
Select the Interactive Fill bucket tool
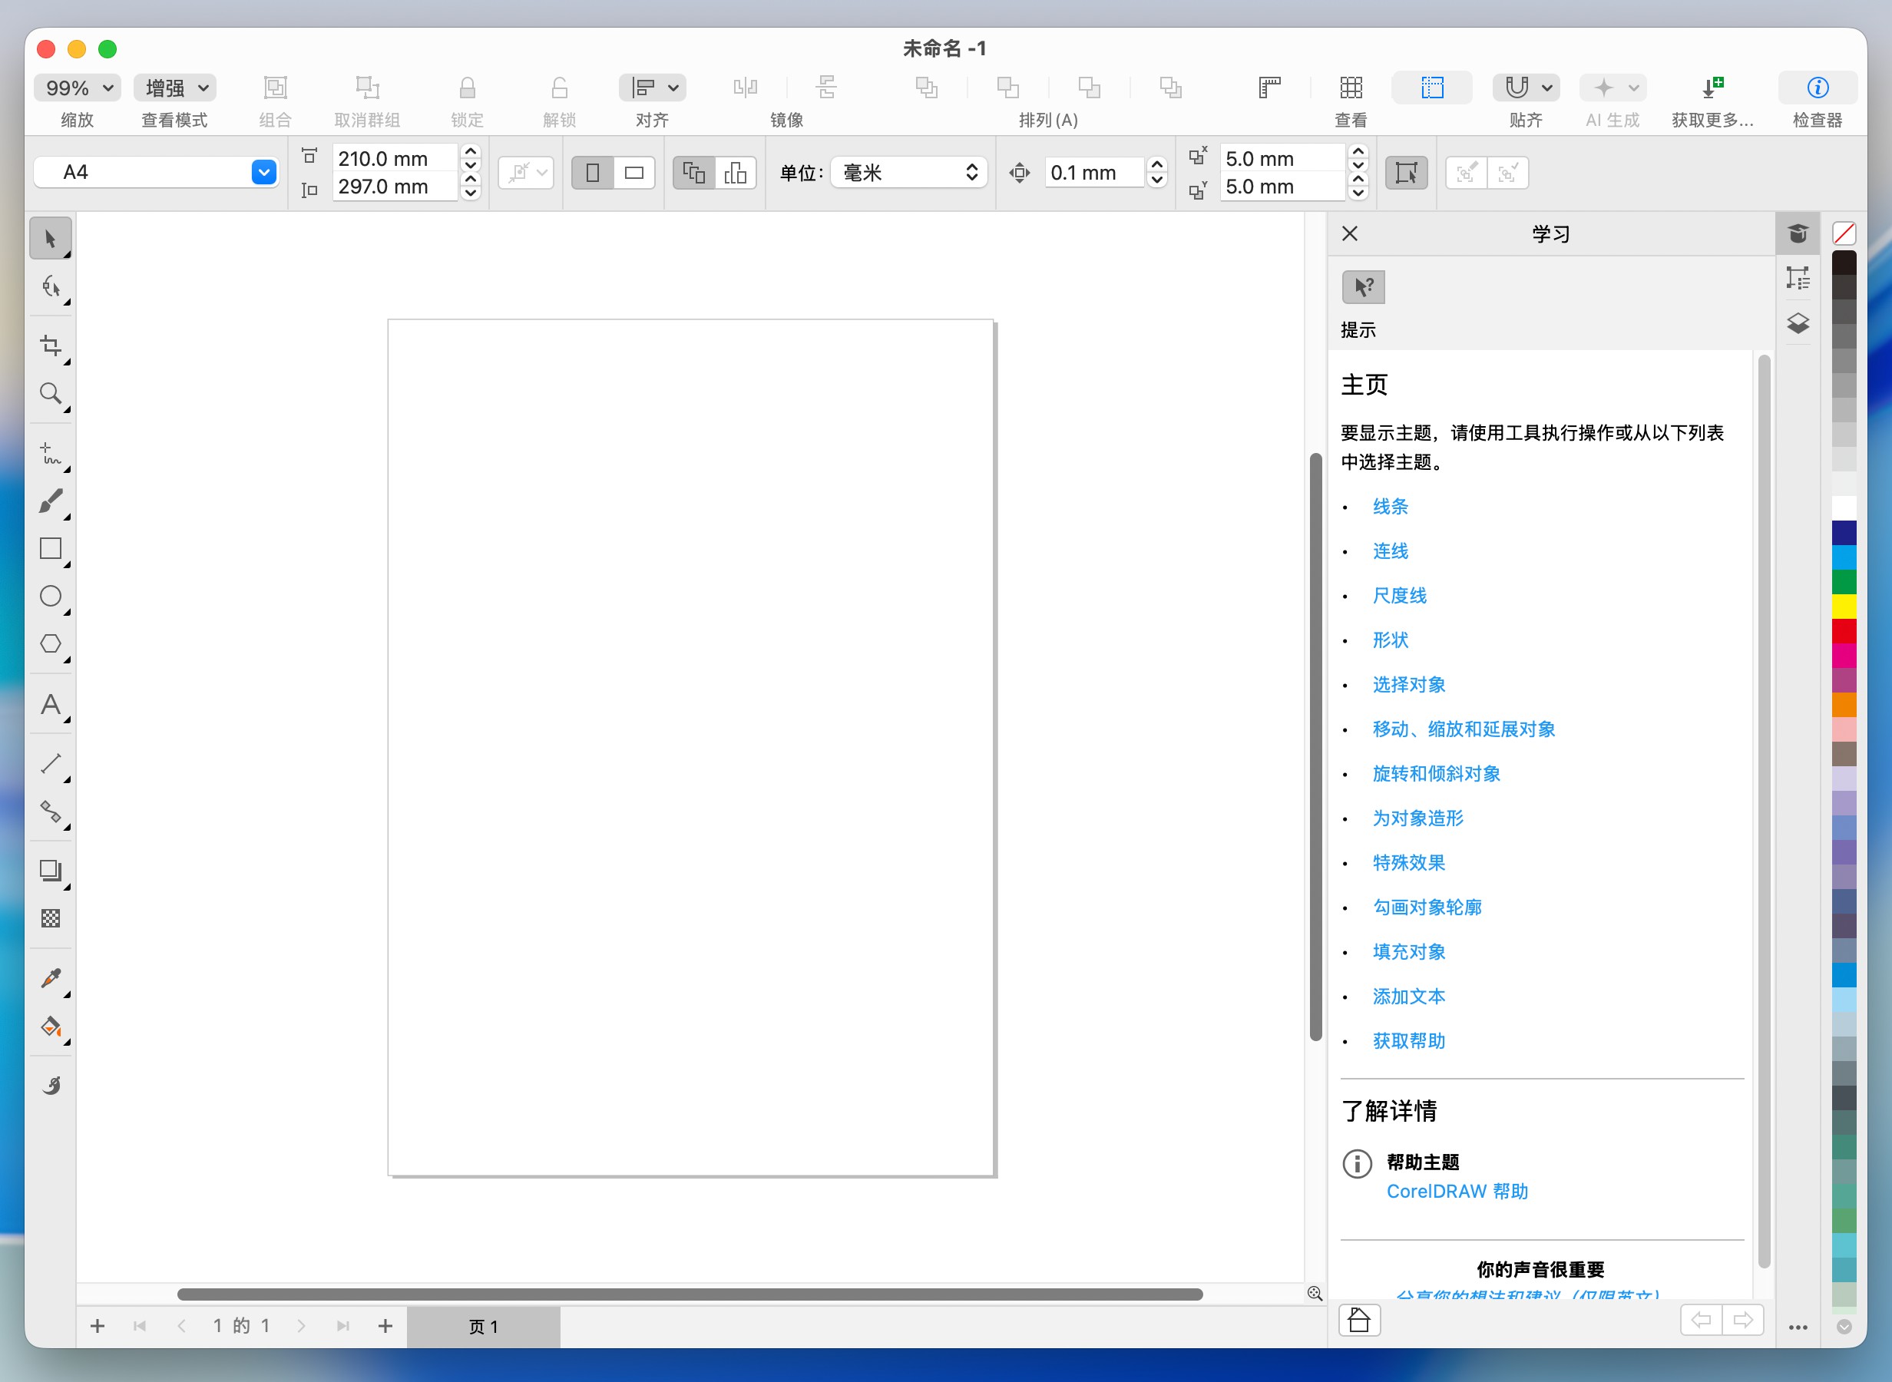pos(50,1027)
